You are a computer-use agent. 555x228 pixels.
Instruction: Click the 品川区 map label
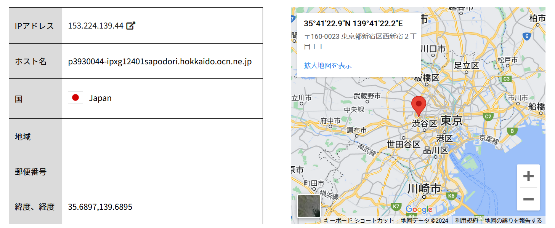click(436, 150)
